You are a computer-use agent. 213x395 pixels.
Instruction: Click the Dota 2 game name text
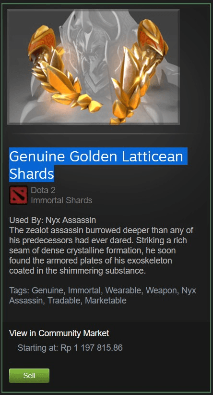[x=43, y=190]
